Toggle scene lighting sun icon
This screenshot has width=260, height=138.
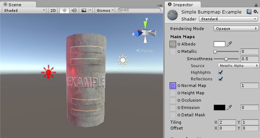pyautogui.click(x=64, y=10)
